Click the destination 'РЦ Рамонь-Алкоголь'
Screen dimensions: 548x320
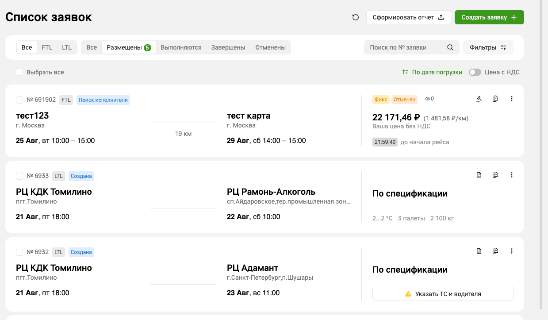tap(271, 192)
